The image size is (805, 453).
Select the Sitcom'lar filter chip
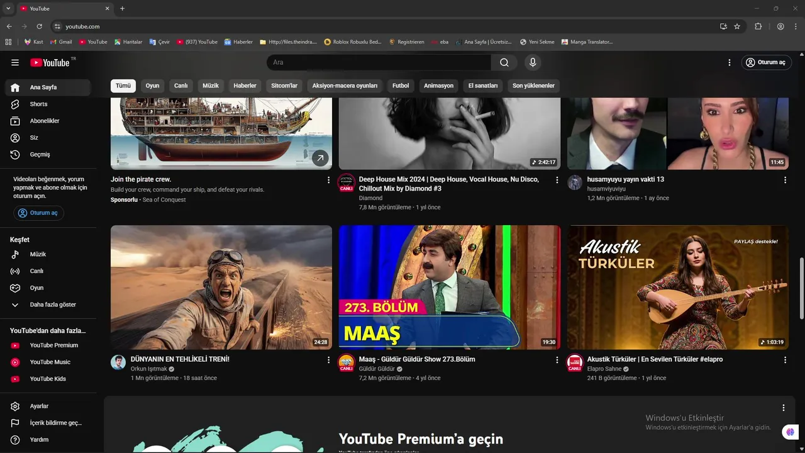click(284, 86)
